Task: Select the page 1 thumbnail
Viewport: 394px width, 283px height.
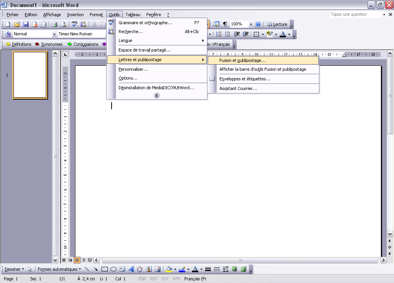Action: 30,75
